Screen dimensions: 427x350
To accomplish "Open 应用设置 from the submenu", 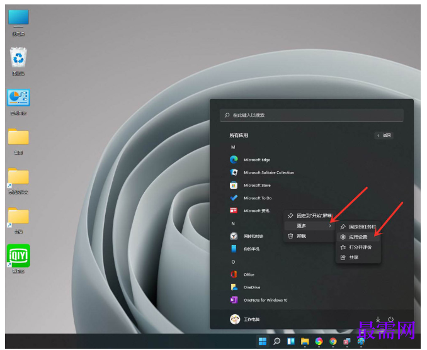I will [358, 237].
